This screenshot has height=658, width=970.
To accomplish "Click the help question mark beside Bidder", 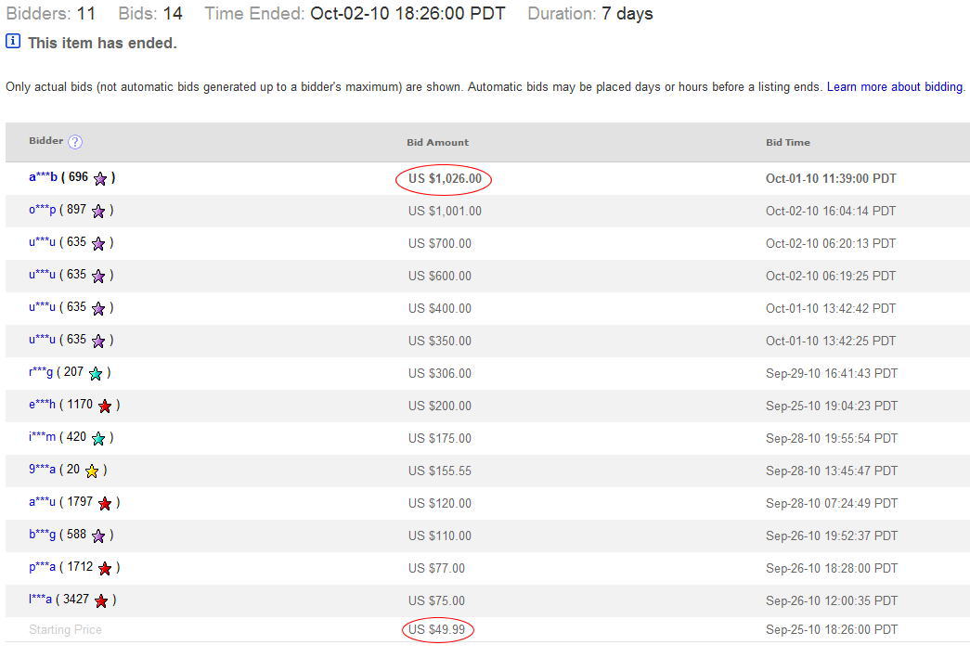I will coord(75,142).
